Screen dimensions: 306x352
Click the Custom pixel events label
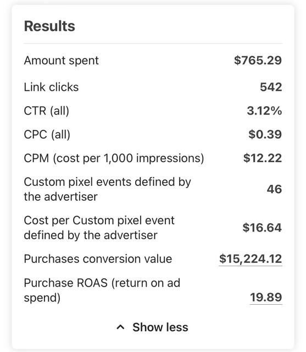tap(107, 189)
